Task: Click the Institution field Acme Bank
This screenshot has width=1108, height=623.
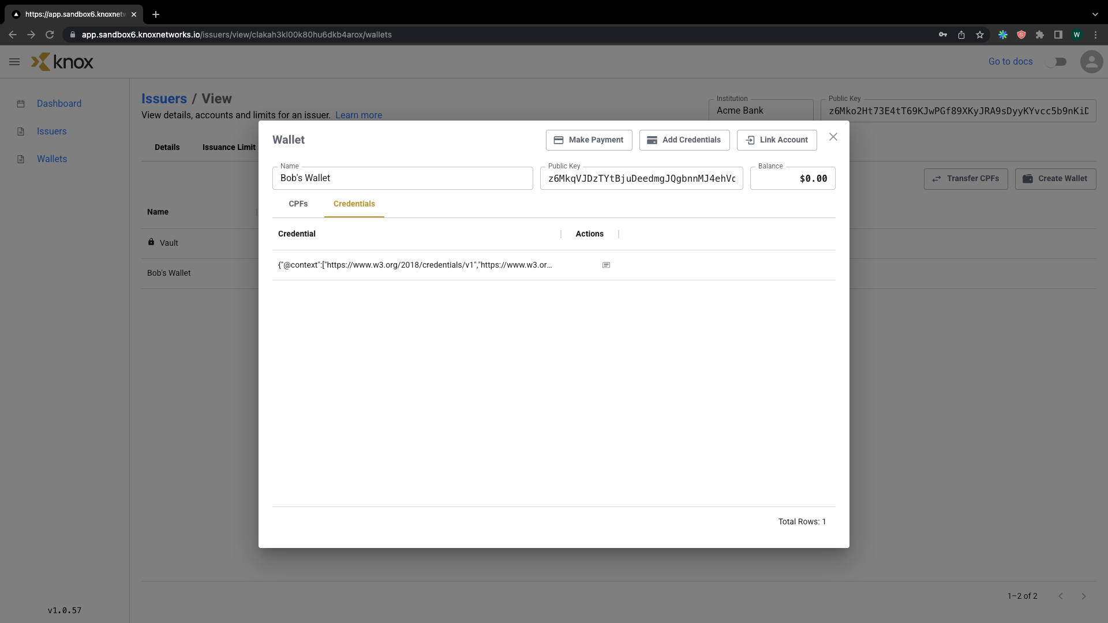Action: pos(761,111)
